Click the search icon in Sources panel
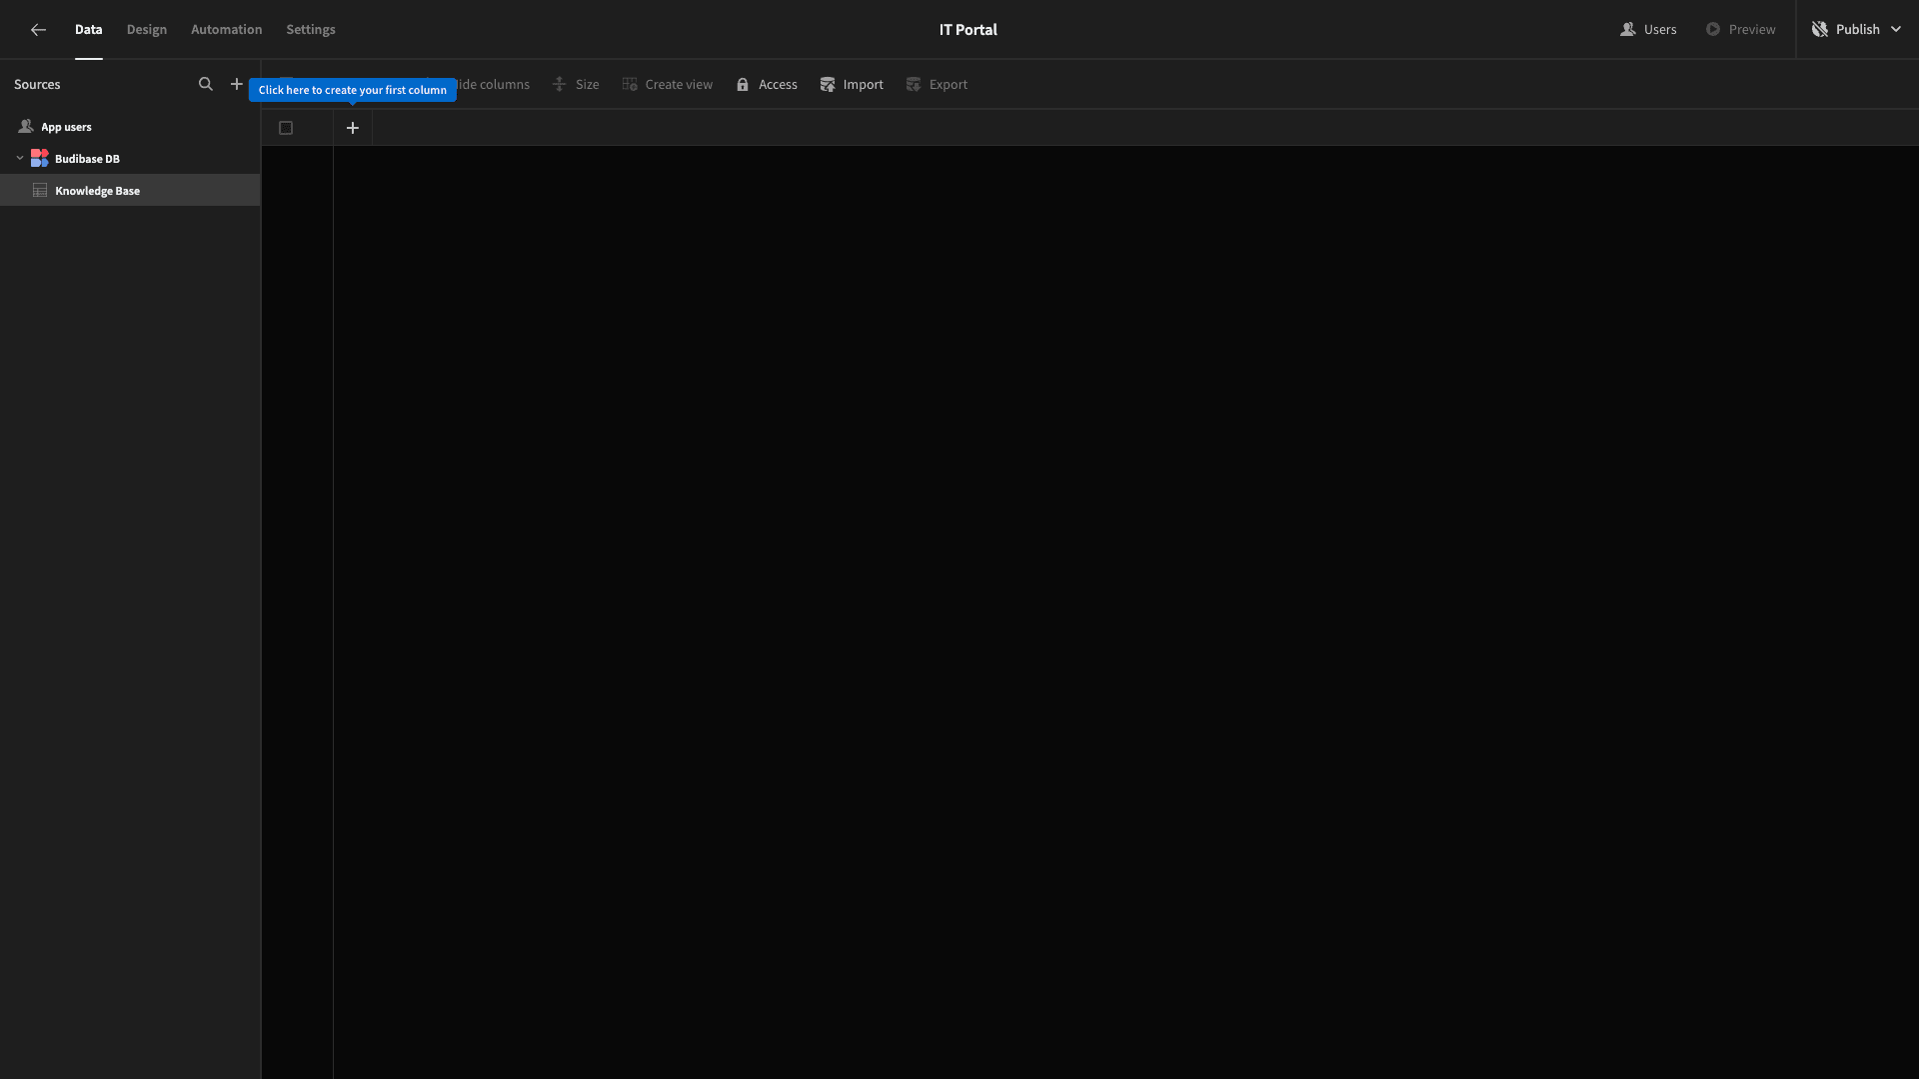The width and height of the screenshot is (1919, 1079). tap(206, 84)
